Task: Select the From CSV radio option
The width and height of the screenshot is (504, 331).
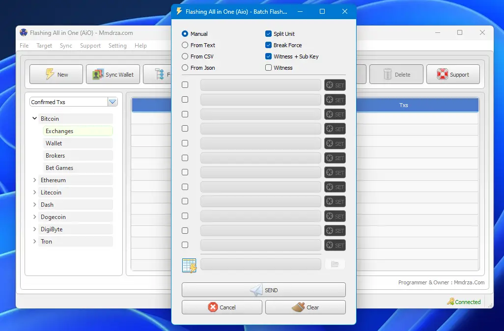Action: 185,56
